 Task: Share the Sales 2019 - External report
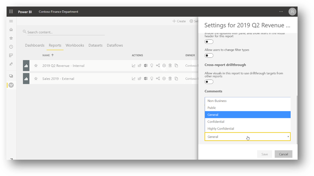coord(140,79)
